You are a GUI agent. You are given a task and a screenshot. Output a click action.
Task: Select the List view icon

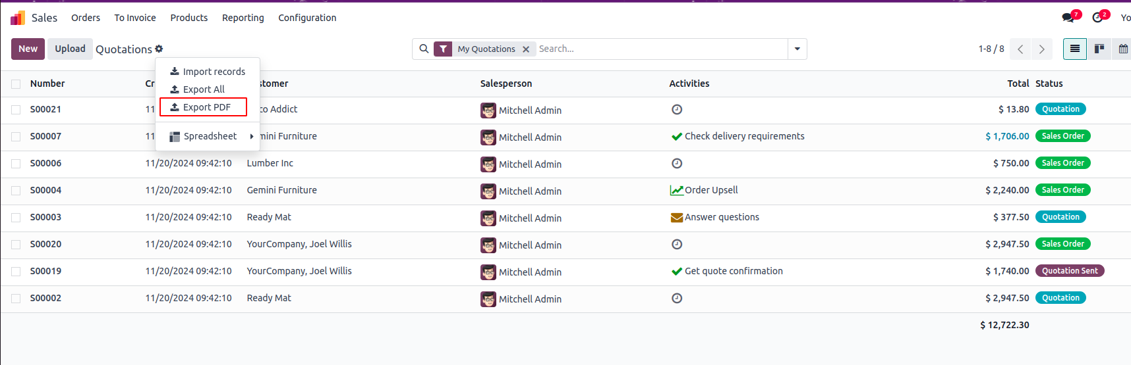[x=1074, y=49]
